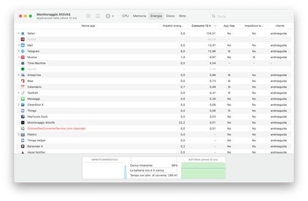
Task: Click the Firefox app icon
Action: [x=23, y=39]
